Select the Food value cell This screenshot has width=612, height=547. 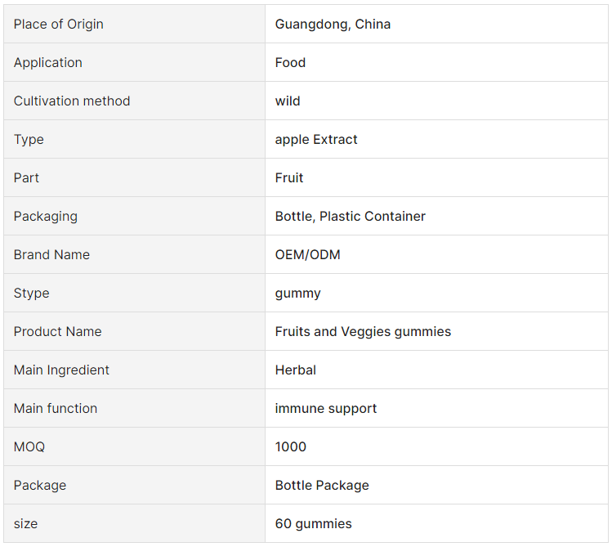(x=290, y=63)
